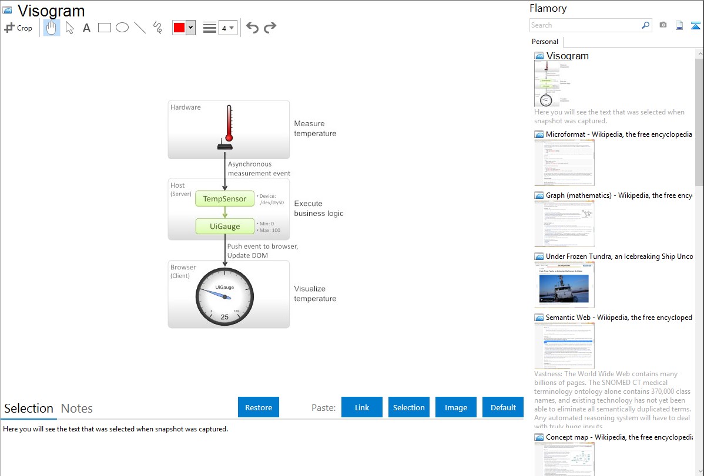Select the Semantic Web snapshot title

point(619,317)
